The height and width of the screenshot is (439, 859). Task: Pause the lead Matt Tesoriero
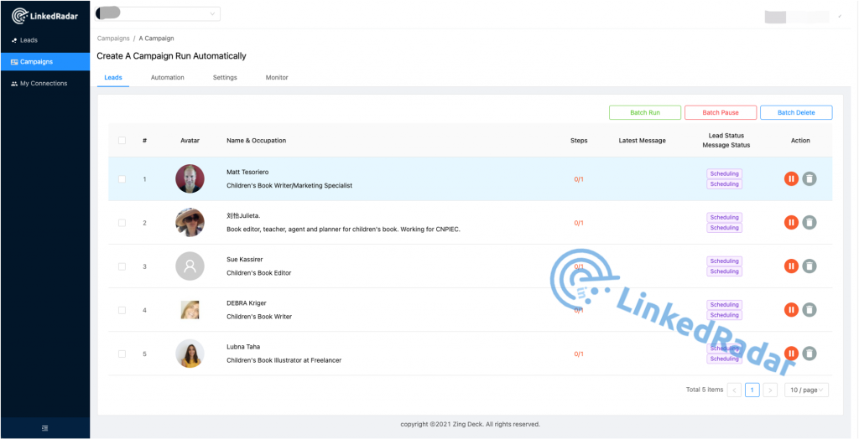point(791,178)
